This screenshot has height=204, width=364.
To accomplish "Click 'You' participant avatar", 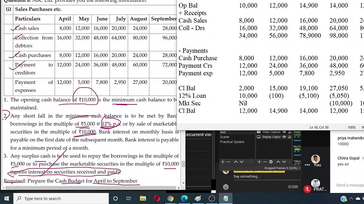I will click(315, 159).
